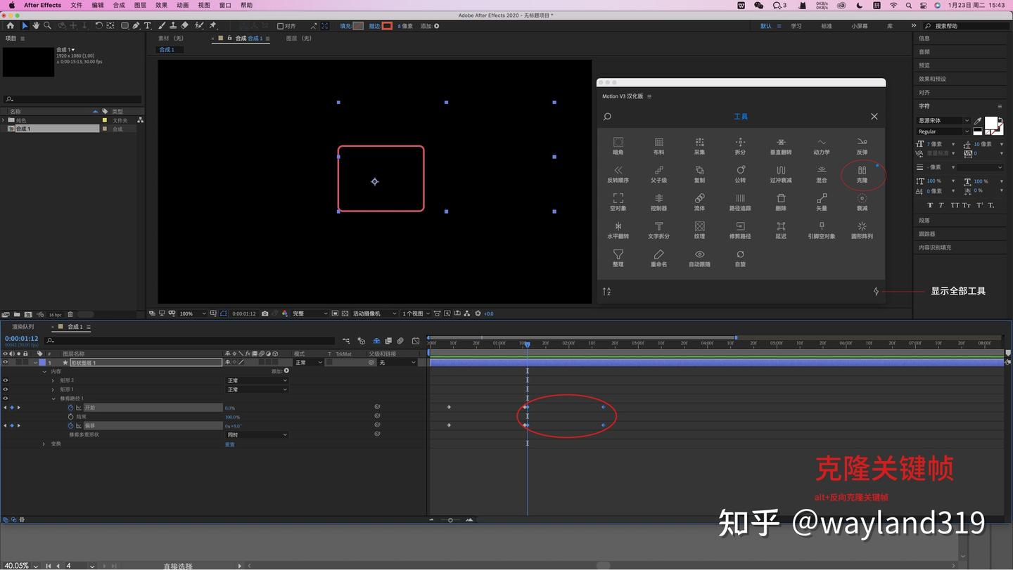Screen dimensions: 1013x570
Task: Click the lightning icon to show all tools
Action: pyautogui.click(x=876, y=291)
